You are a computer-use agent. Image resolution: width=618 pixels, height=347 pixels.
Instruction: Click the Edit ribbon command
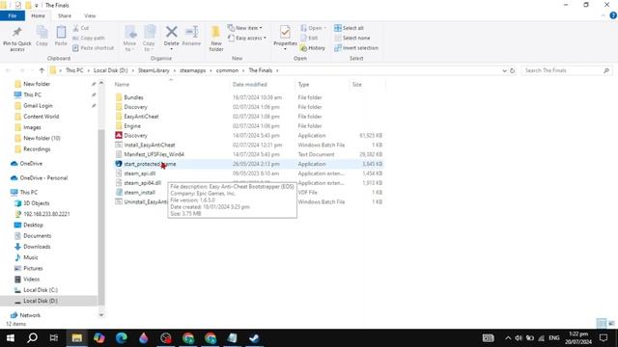tap(309, 38)
